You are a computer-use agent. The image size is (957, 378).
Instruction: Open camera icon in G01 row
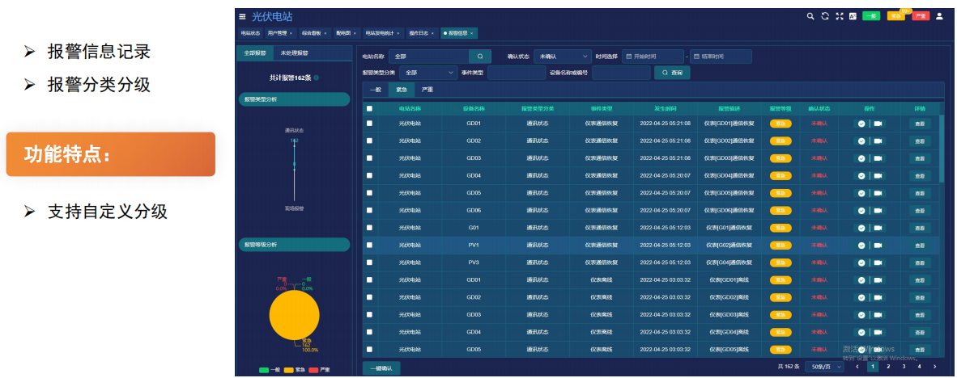878,229
